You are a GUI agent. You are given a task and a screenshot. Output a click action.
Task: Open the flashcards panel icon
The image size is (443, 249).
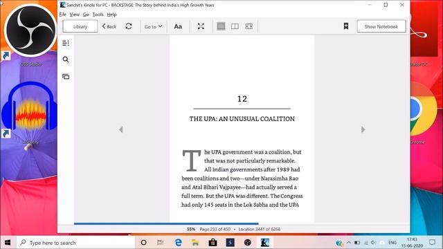pos(66,77)
